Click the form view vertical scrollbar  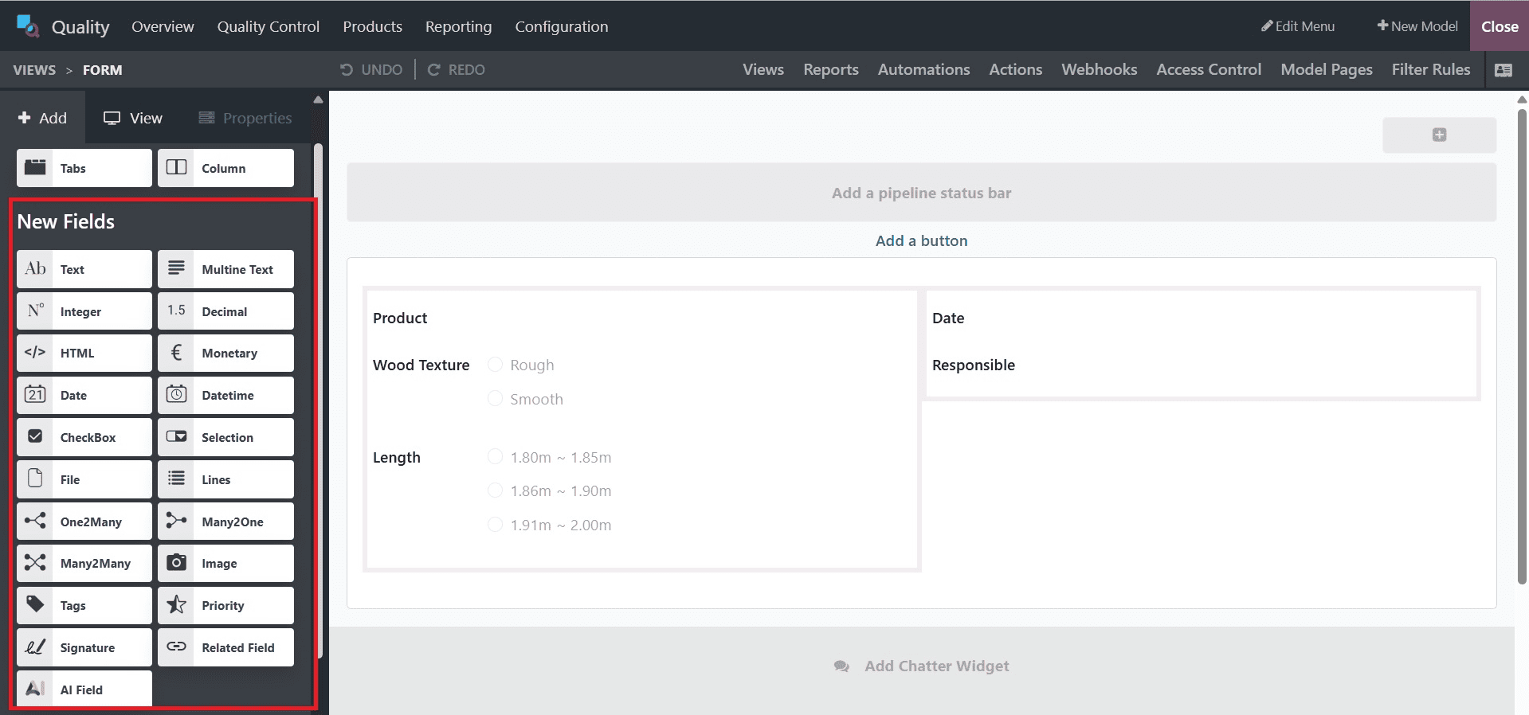click(1522, 346)
